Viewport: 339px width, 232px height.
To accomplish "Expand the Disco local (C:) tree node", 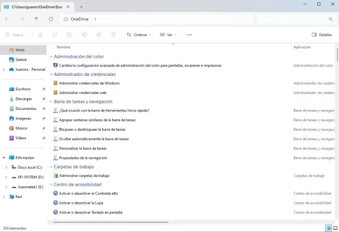I will coord(6,167).
